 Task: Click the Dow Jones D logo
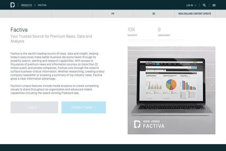click(x=12, y=5)
